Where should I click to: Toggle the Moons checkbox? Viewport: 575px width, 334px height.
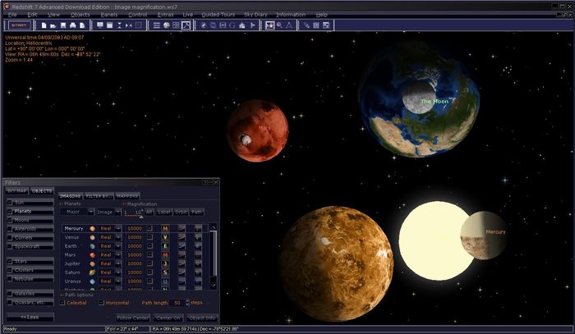pos(10,220)
